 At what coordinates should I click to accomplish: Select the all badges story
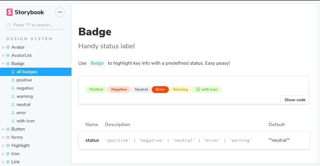(x=27, y=72)
